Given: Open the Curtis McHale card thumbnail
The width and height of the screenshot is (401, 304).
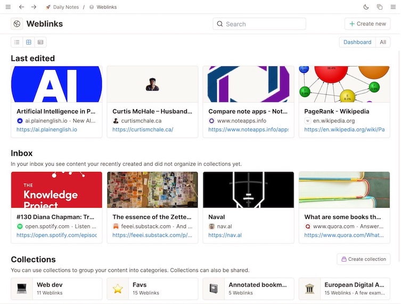Looking at the screenshot, I should [152, 84].
